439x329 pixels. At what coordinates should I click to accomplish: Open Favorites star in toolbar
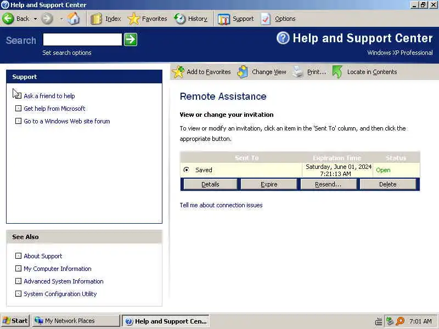tap(133, 19)
